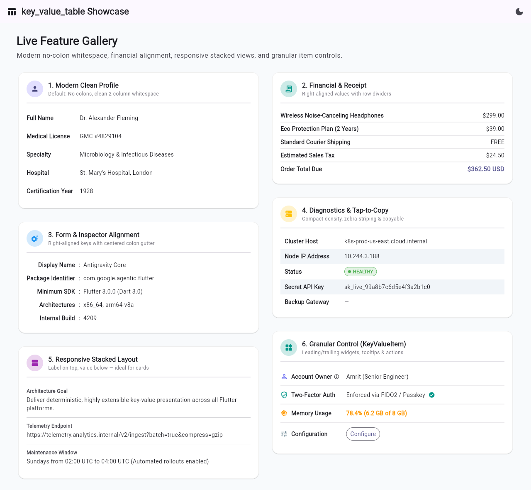Click the table icon beside the showcase title
The width and height of the screenshot is (531, 490).
click(12, 12)
